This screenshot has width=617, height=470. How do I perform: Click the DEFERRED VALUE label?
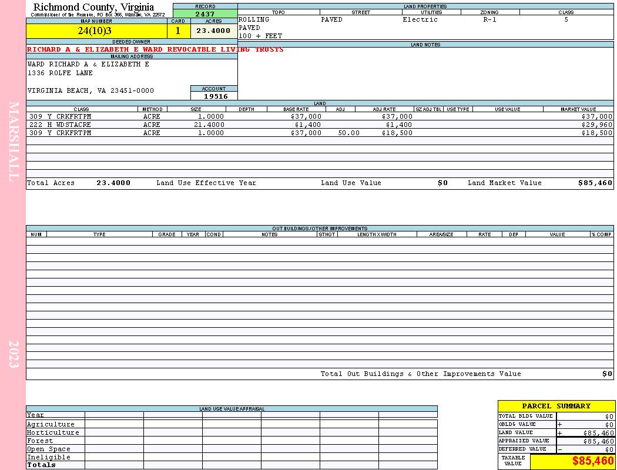[522, 449]
